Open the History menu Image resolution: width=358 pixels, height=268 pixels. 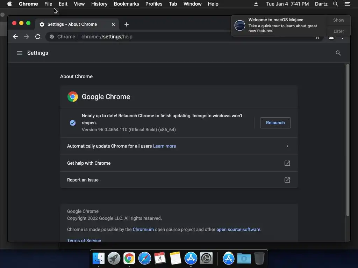(99, 4)
